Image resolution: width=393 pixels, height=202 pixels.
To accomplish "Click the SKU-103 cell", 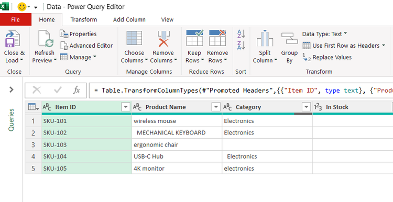I will [x=86, y=144].
